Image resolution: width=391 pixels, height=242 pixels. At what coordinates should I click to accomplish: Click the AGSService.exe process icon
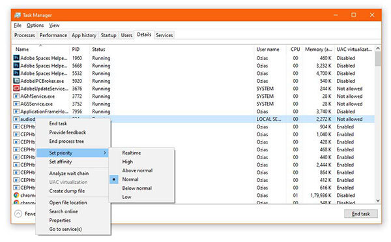click(16, 104)
